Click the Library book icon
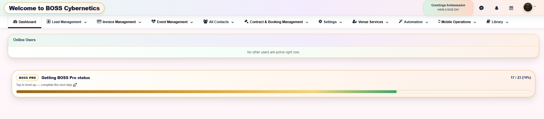 pyautogui.click(x=488, y=21)
